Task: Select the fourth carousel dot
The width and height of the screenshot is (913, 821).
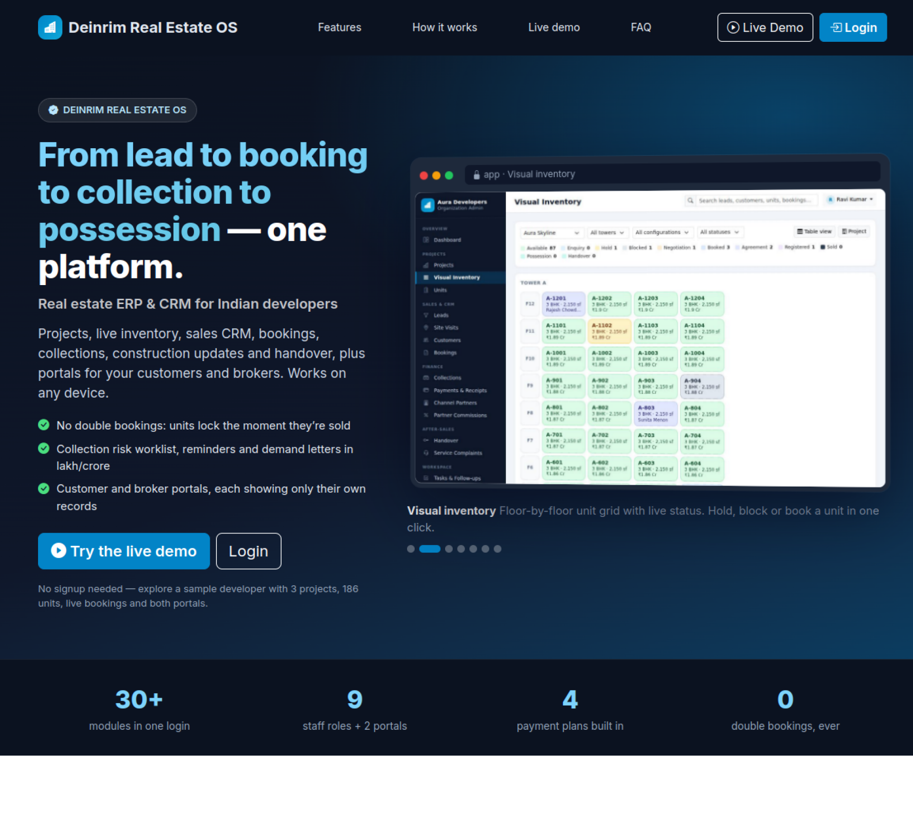Action: click(x=461, y=549)
